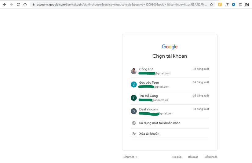252x163 pixels.
Task: Click the browser forward arrow
Action: (11, 5)
